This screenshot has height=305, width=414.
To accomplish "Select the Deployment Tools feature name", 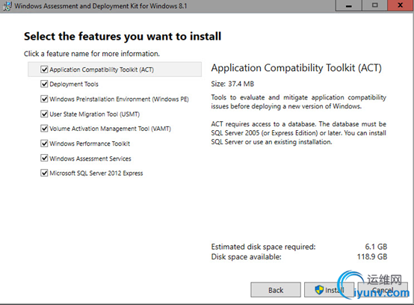I will click(74, 84).
